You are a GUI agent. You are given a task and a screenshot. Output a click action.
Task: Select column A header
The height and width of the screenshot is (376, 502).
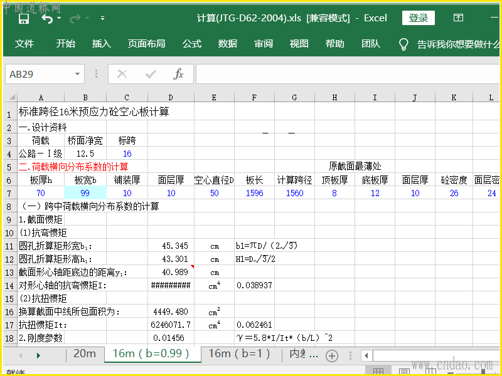click(41, 98)
